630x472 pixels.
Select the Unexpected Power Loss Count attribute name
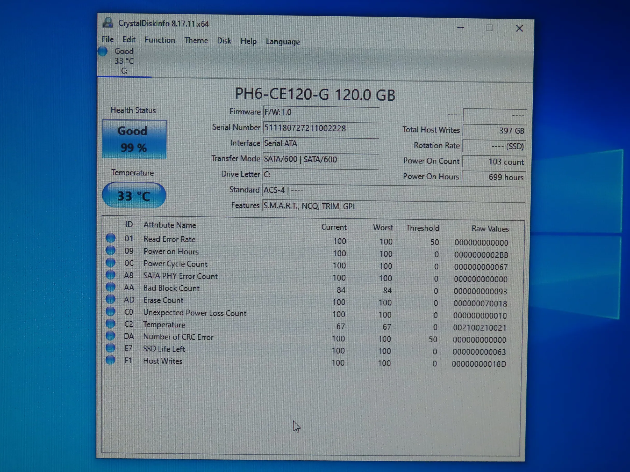click(195, 313)
